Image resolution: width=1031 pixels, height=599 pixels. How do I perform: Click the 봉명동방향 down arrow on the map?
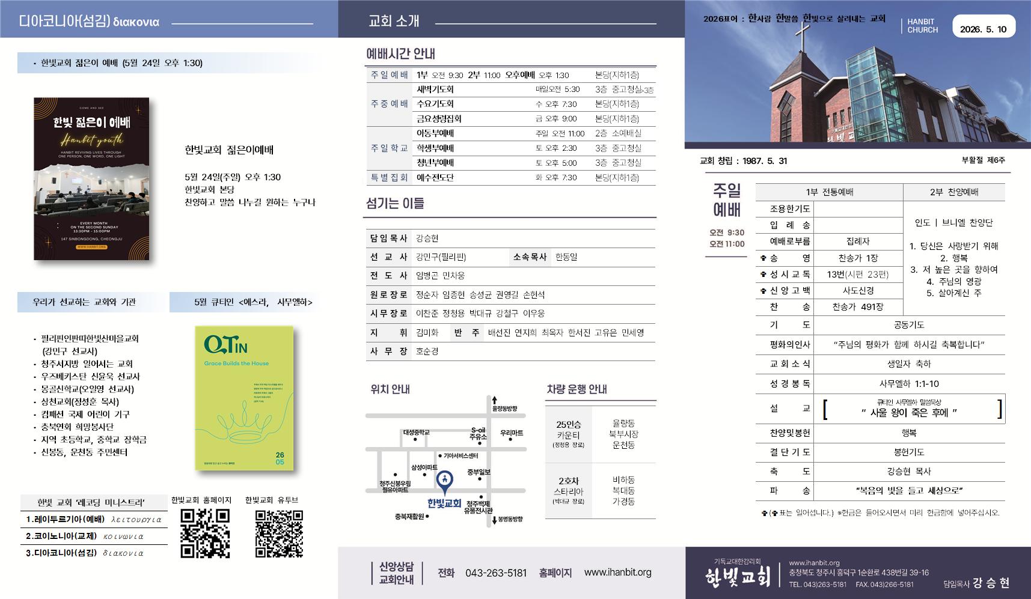[x=494, y=519]
